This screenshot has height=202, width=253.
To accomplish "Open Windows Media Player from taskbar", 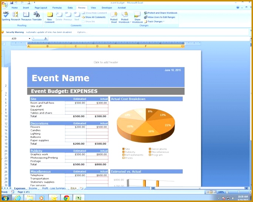I will [41, 198].
